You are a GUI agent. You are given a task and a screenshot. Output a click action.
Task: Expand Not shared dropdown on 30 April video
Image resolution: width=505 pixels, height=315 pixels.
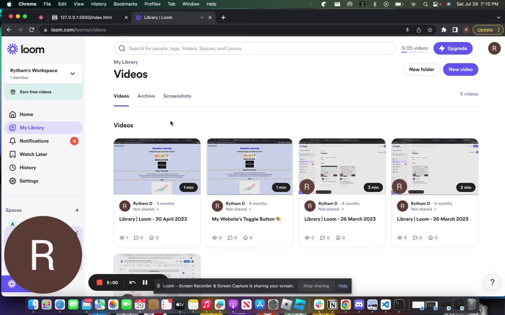146,209
